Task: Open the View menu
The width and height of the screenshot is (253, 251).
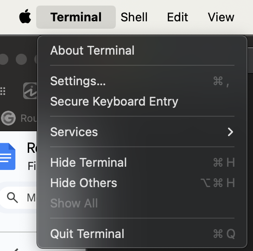Action: (x=221, y=17)
